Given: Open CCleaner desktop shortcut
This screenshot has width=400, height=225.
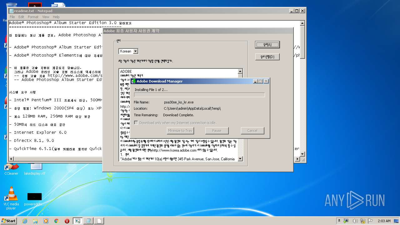Looking at the screenshot, I should (11, 169).
